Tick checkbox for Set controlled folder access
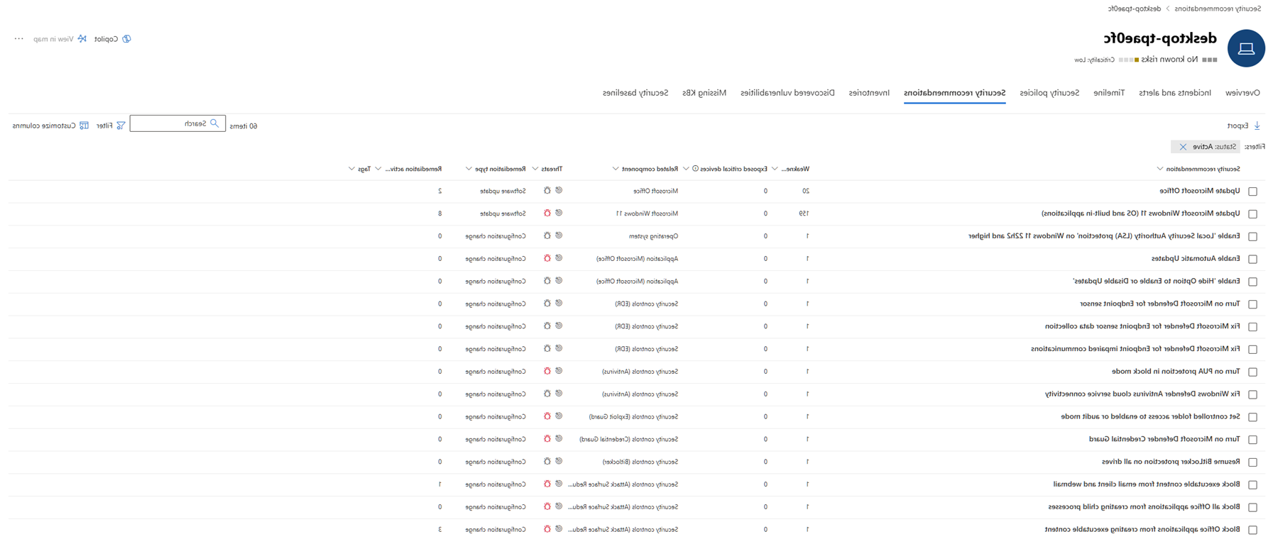This screenshot has width=1278, height=539. point(1252,417)
